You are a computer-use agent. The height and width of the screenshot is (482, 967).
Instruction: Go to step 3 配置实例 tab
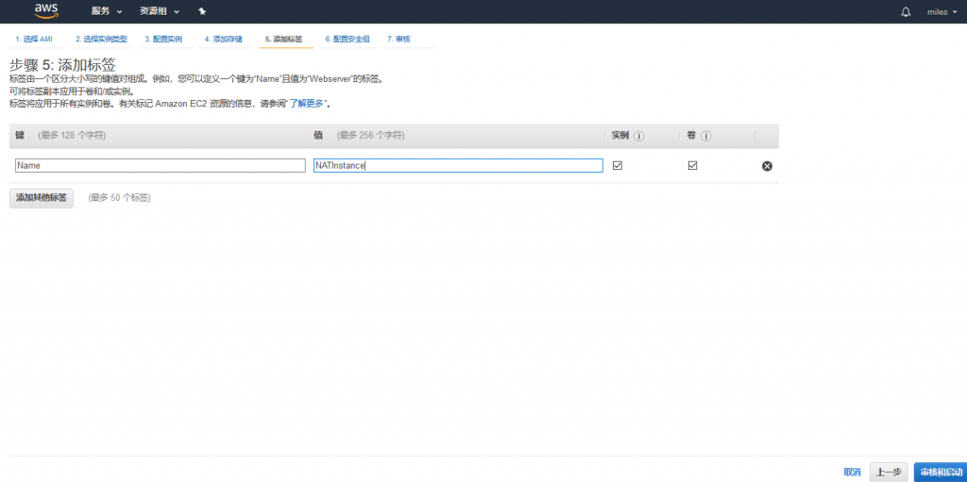[163, 39]
